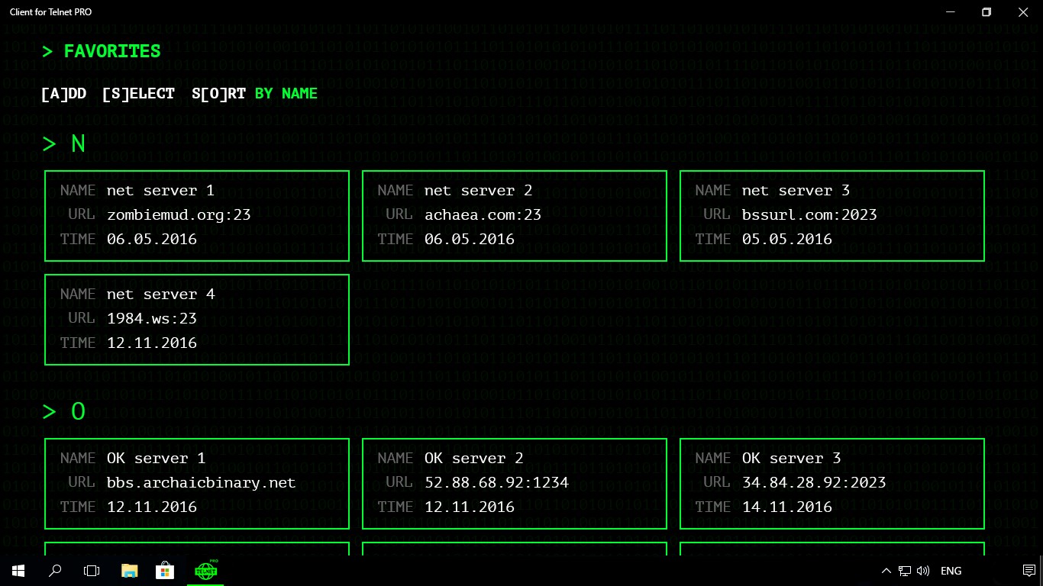This screenshot has height=586, width=1043.
Task: Select the OK server 2 card
Action: (x=515, y=484)
